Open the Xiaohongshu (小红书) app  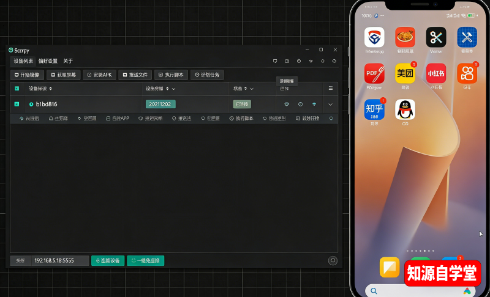(x=436, y=73)
